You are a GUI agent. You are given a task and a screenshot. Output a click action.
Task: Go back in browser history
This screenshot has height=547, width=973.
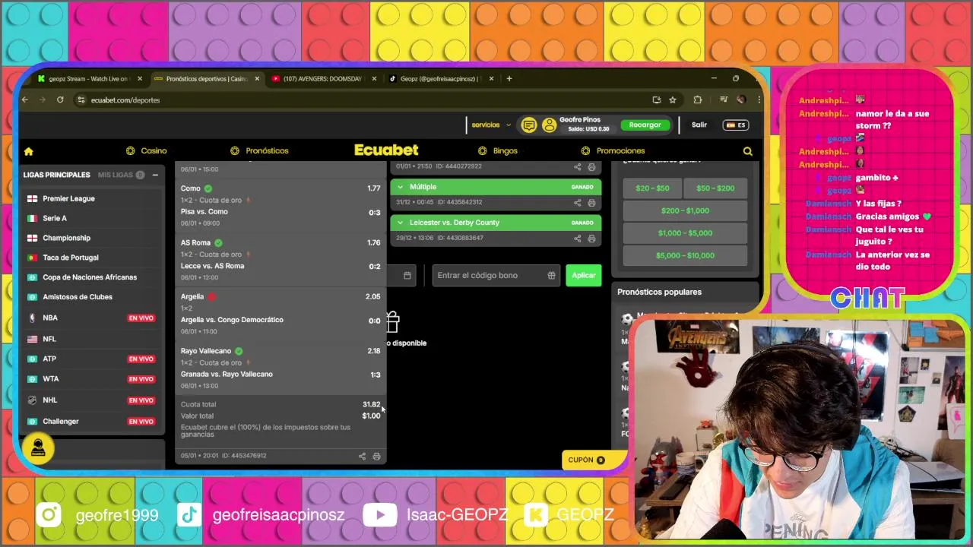tap(25, 100)
